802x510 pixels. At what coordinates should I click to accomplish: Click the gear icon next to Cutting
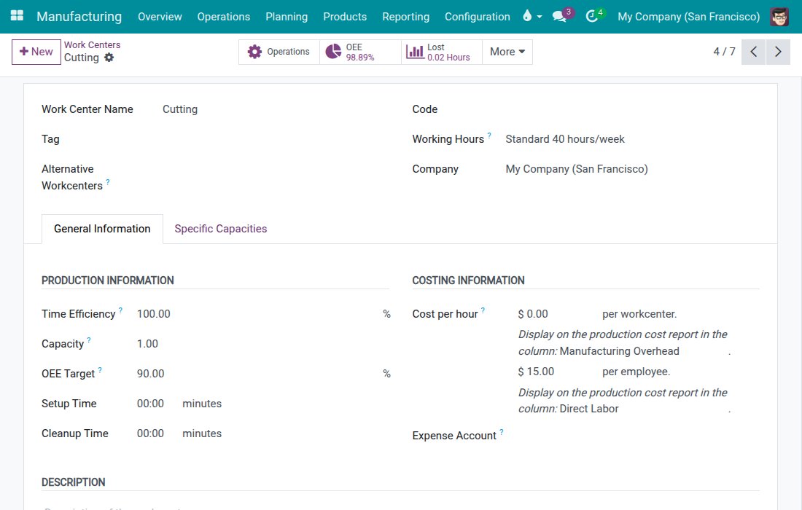(x=109, y=58)
